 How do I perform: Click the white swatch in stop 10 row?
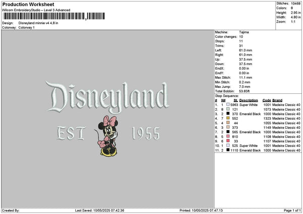tap(228, 145)
